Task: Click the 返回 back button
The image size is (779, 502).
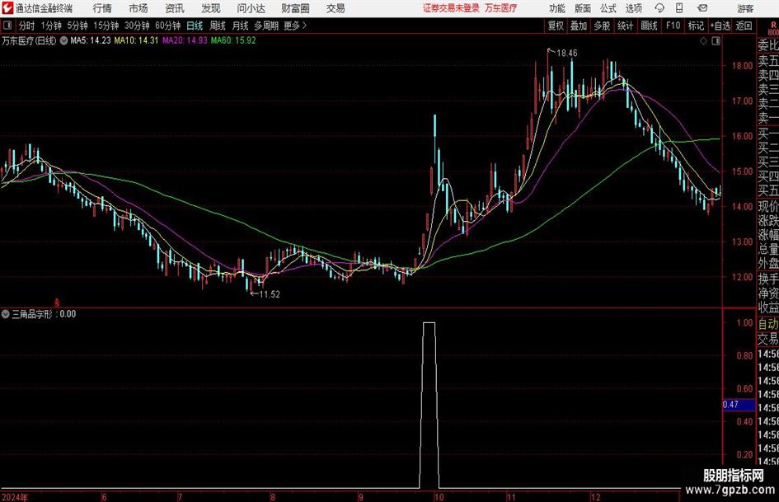Action: tap(744, 26)
